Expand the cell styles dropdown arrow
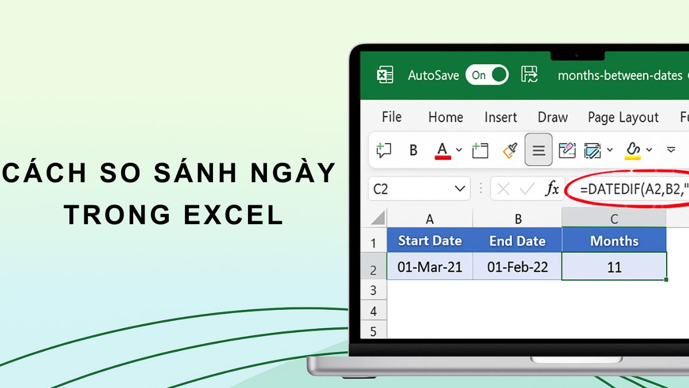The image size is (689, 388). click(610, 151)
